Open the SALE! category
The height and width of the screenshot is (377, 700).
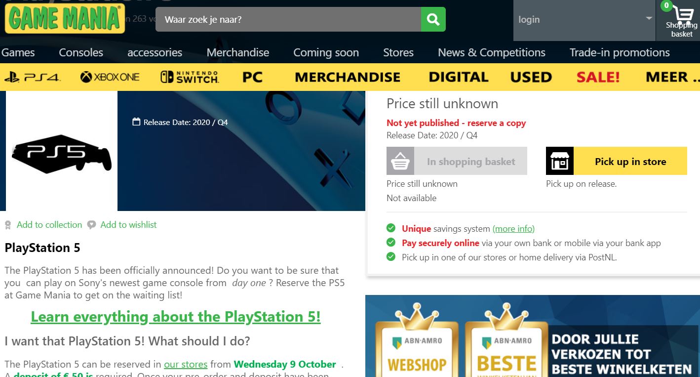pos(598,77)
